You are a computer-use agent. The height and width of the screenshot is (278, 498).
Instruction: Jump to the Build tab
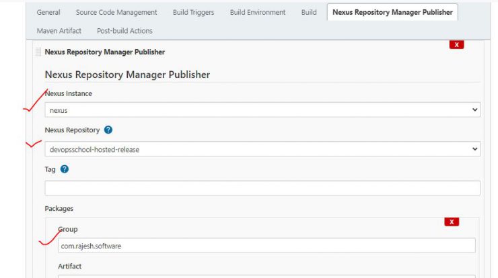point(309,12)
